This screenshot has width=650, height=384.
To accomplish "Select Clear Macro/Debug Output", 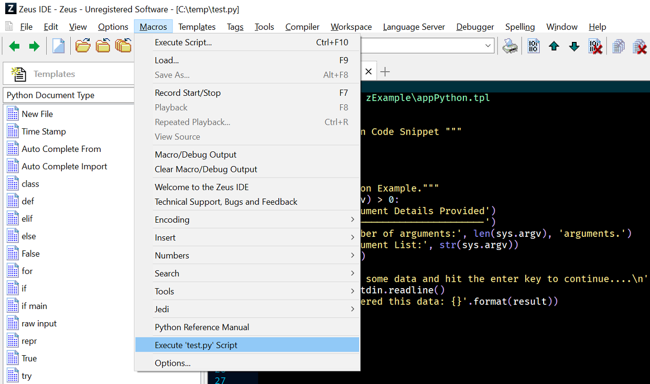I will [x=247, y=169].
